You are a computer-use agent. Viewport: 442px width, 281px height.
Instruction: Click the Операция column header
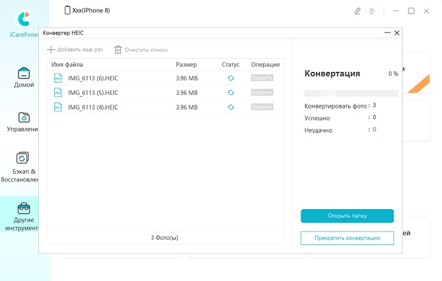point(265,65)
